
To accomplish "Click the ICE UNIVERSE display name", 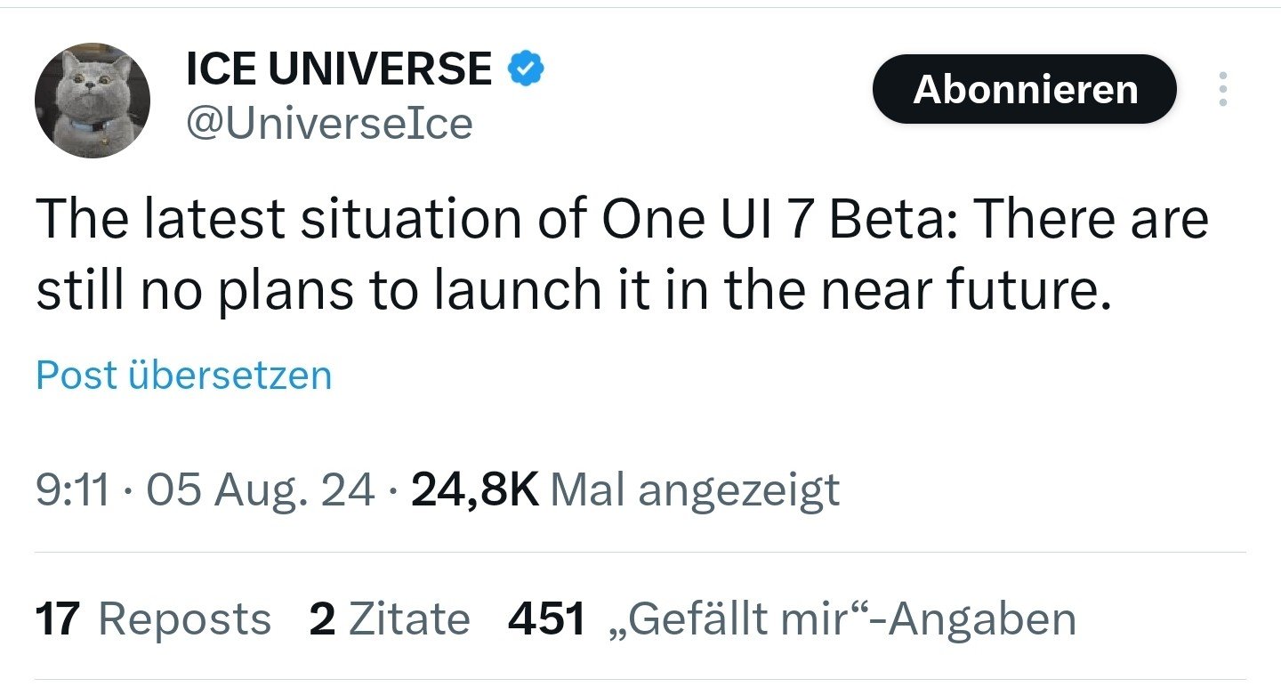I will (338, 69).
